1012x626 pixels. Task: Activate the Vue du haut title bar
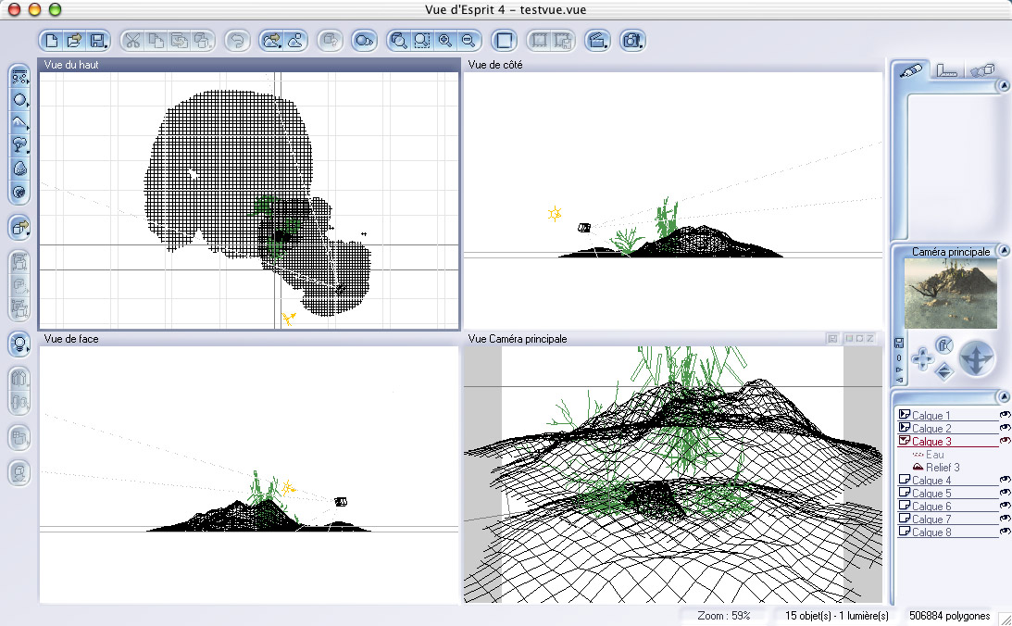tap(249, 65)
